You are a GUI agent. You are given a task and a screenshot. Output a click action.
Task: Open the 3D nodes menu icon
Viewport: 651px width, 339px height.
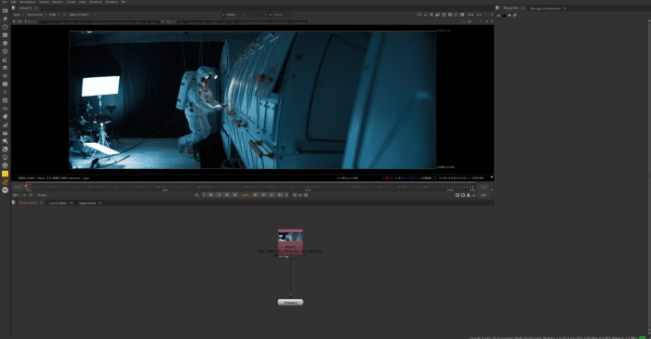(x=5, y=85)
